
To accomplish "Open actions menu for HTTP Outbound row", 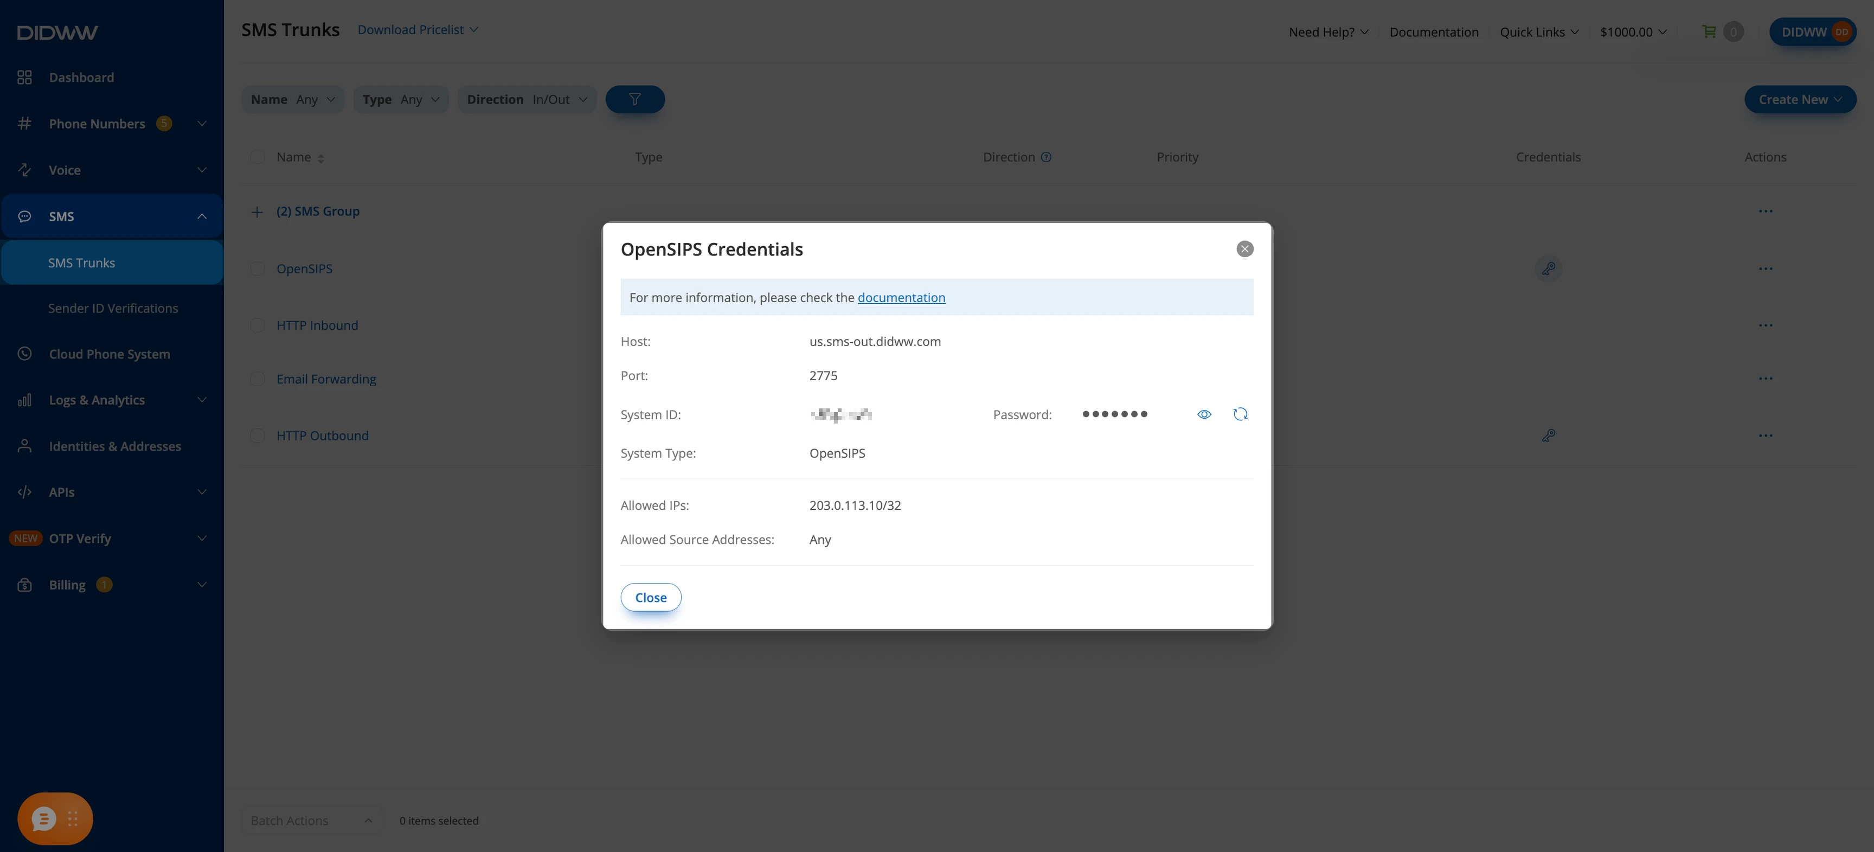I will pyautogui.click(x=1766, y=435).
